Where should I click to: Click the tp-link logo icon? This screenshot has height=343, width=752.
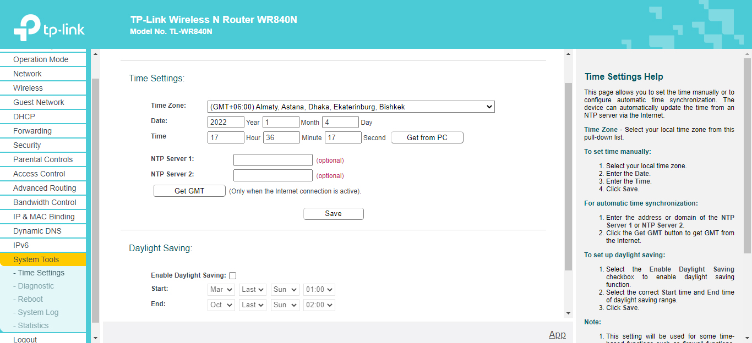(x=28, y=27)
